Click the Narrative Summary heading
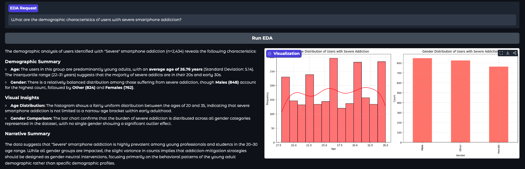 tap(27, 134)
